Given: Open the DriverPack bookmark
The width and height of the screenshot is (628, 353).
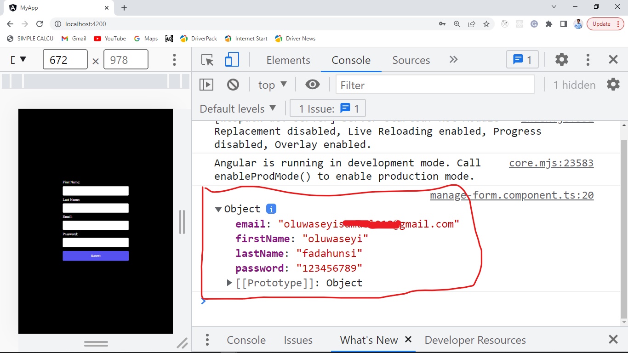Looking at the screenshot, I should click(199, 39).
